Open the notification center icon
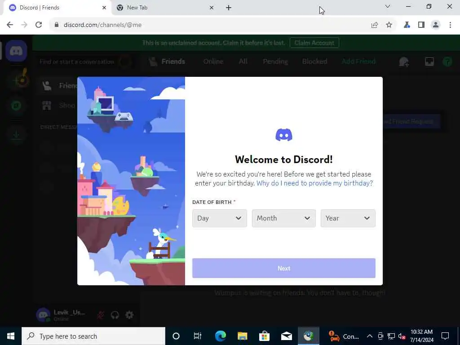The image size is (460, 345). coord(445,336)
